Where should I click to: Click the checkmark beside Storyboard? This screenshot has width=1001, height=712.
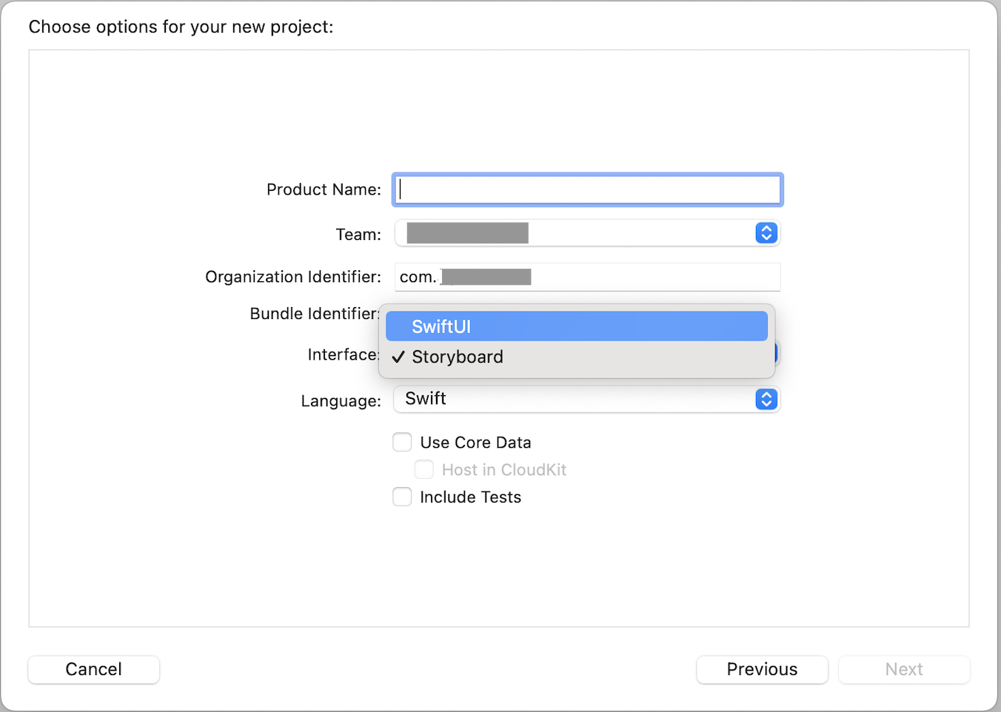pos(398,357)
